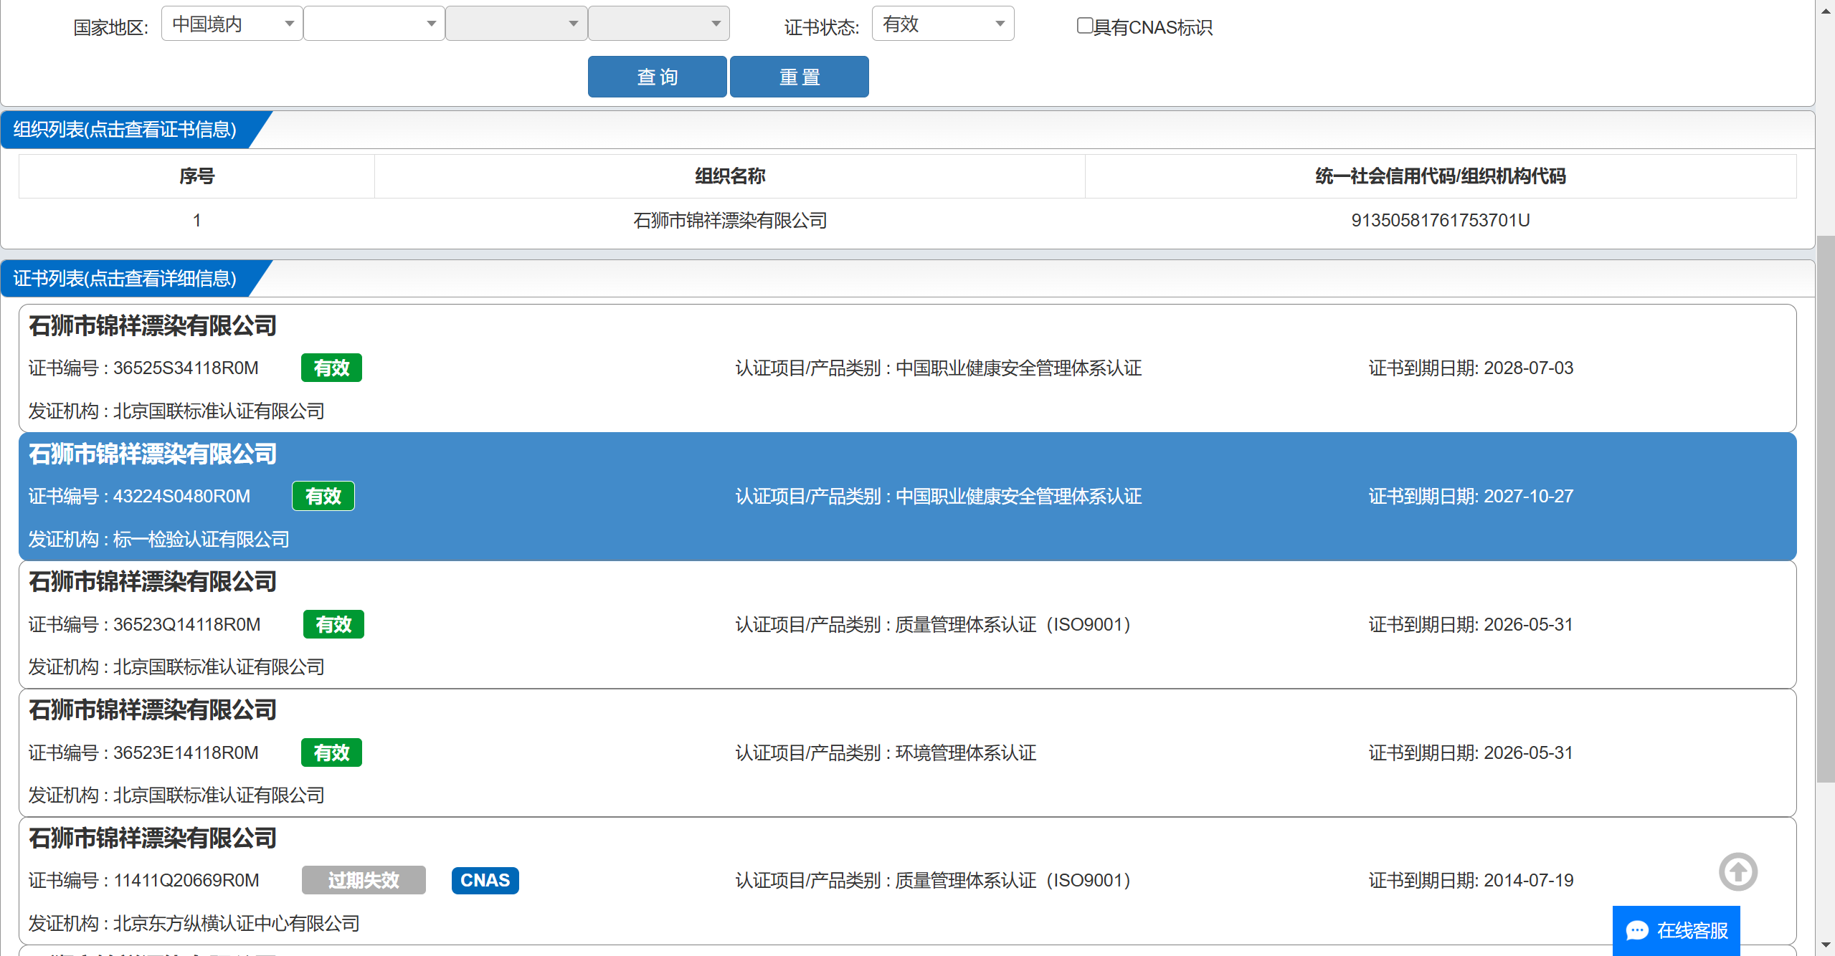Click the back-to-top arrow icon
The height and width of the screenshot is (956, 1835).
(1737, 871)
